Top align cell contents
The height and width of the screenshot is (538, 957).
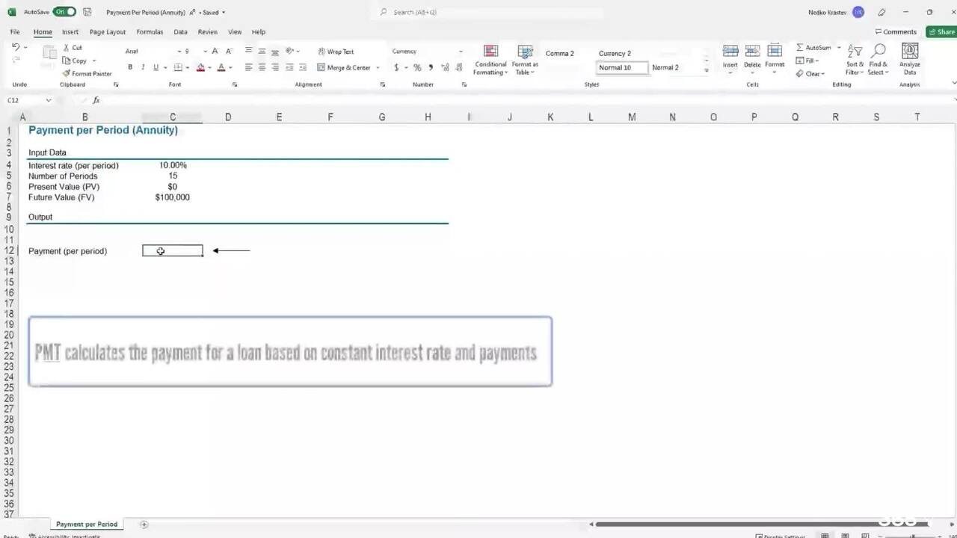click(249, 52)
